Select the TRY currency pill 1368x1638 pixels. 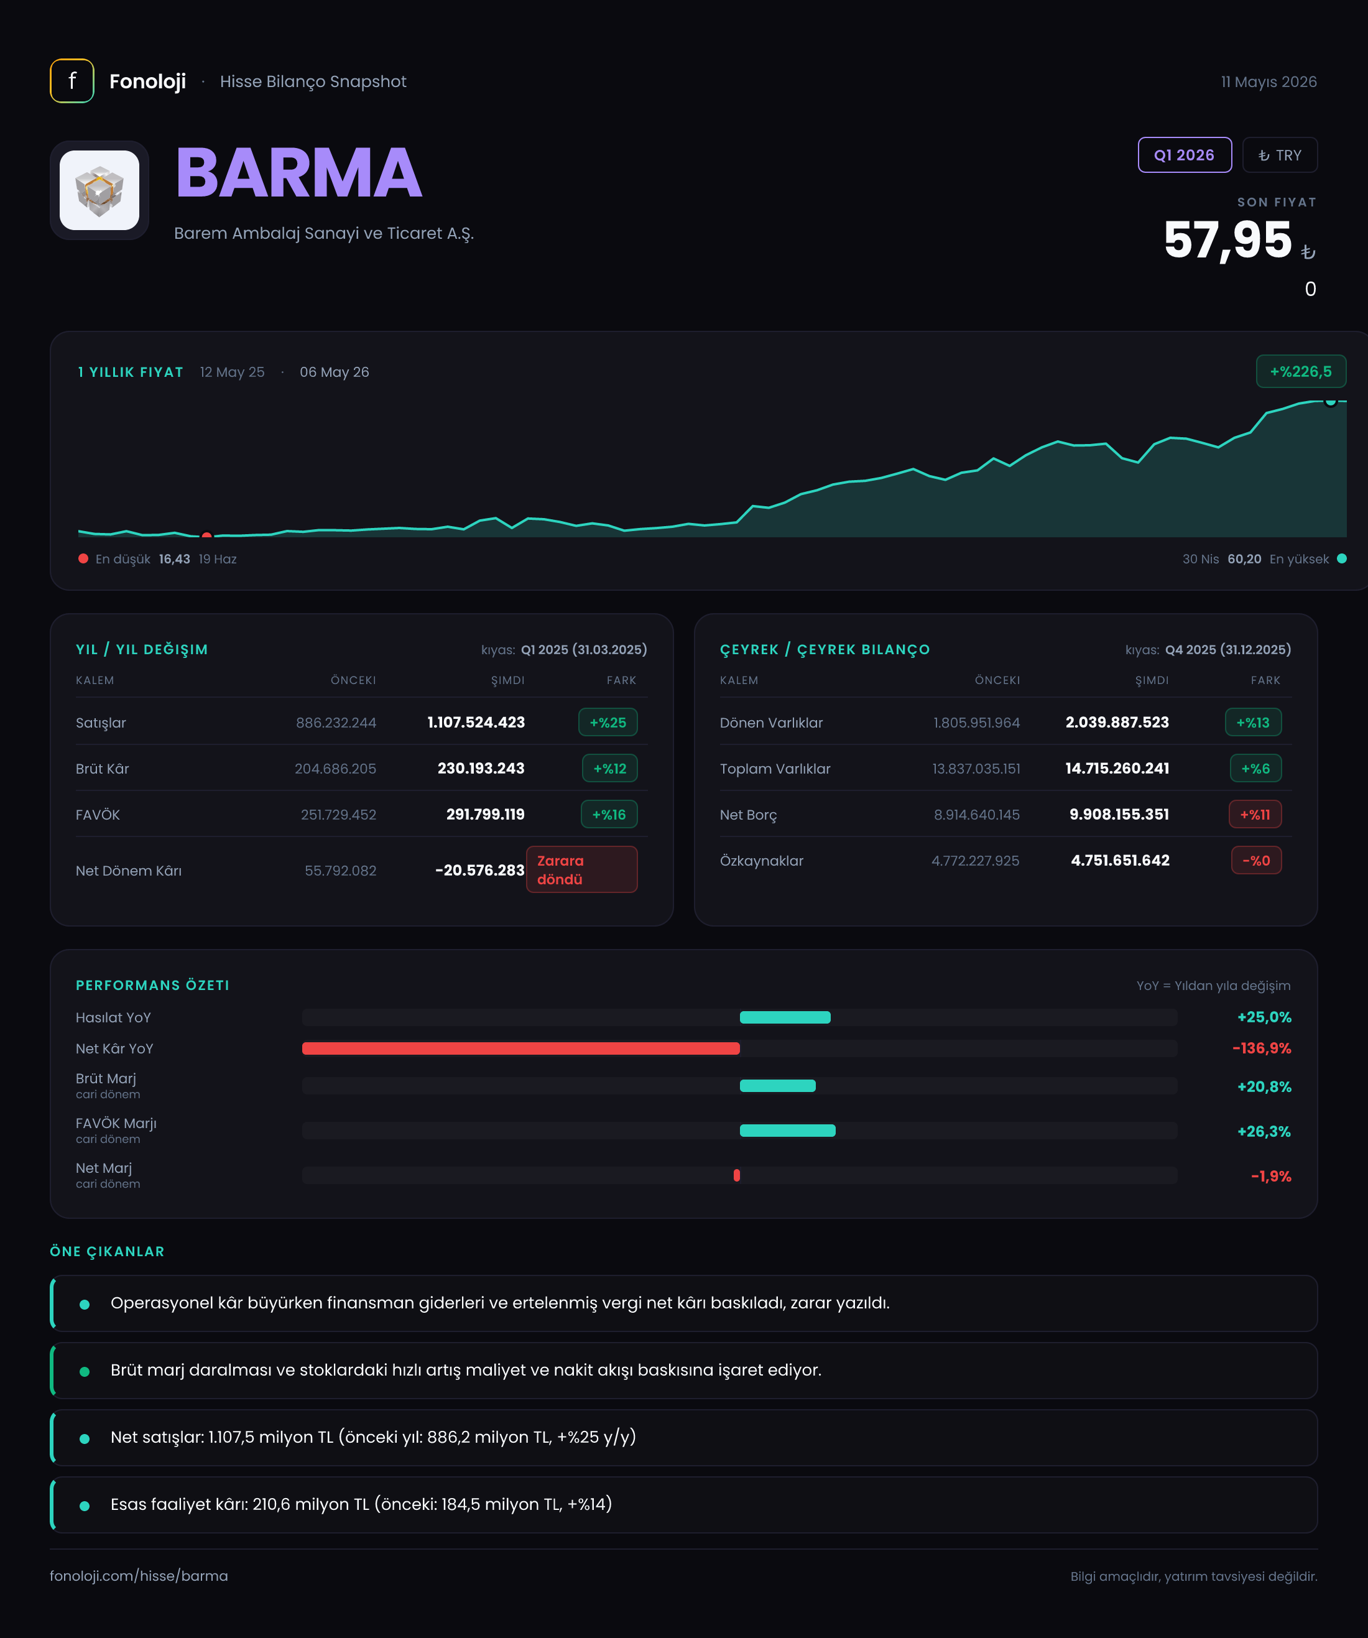pos(1279,154)
